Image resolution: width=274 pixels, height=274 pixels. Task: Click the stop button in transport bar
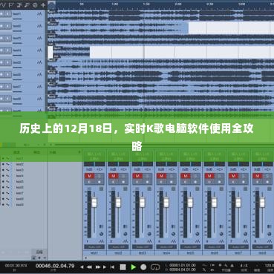tap(123, 267)
